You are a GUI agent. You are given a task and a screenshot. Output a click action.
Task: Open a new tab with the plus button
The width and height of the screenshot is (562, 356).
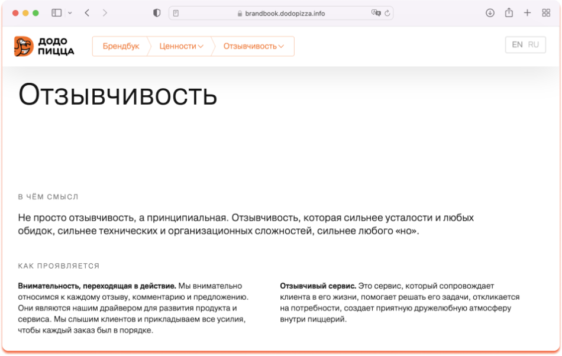pos(528,13)
